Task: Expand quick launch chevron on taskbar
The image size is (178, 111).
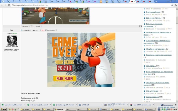Action: tap(18, 109)
